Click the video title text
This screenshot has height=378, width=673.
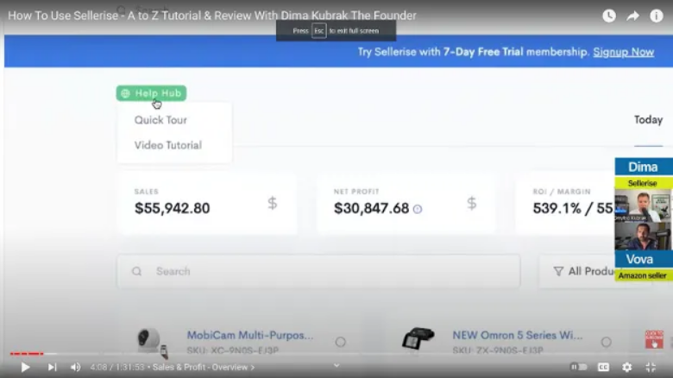coord(212,16)
